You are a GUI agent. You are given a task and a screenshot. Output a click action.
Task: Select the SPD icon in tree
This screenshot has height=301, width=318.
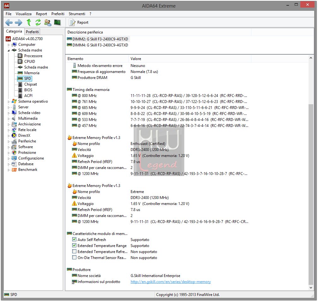(x=20, y=79)
